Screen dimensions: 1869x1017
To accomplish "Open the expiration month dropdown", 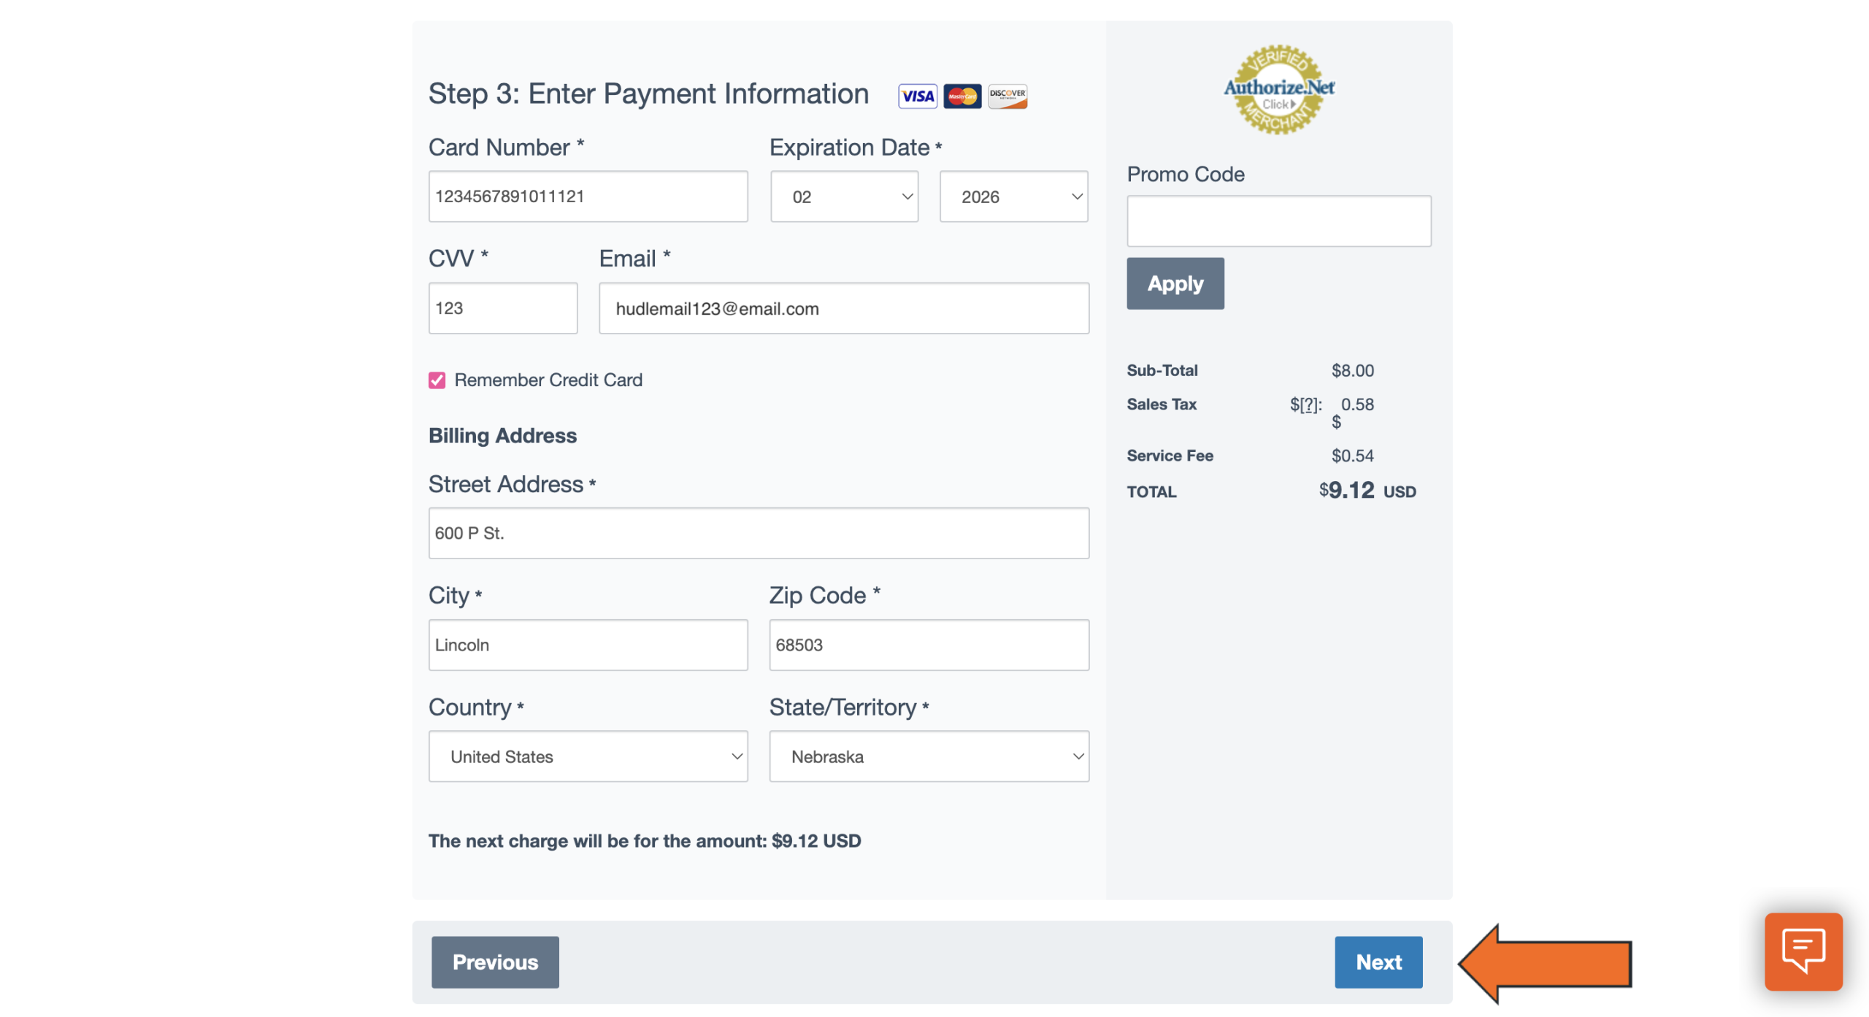I will tap(843, 196).
